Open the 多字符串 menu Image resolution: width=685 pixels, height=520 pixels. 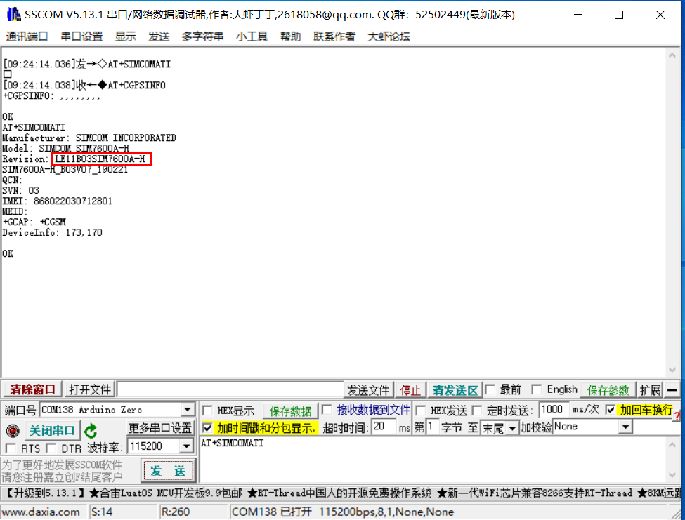[202, 36]
